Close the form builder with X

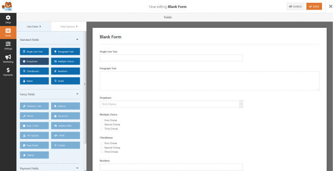pyautogui.click(x=330, y=6)
